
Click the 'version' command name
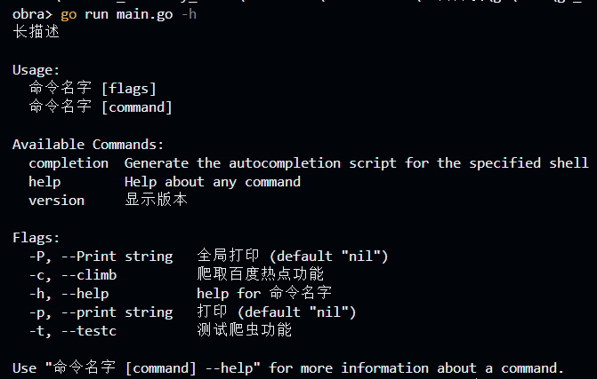pyautogui.click(x=56, y=200)
